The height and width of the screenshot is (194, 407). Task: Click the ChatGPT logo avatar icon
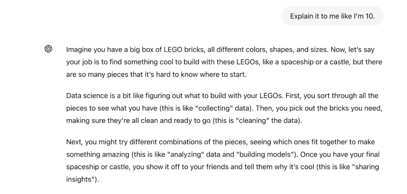(x=49, y=49)
